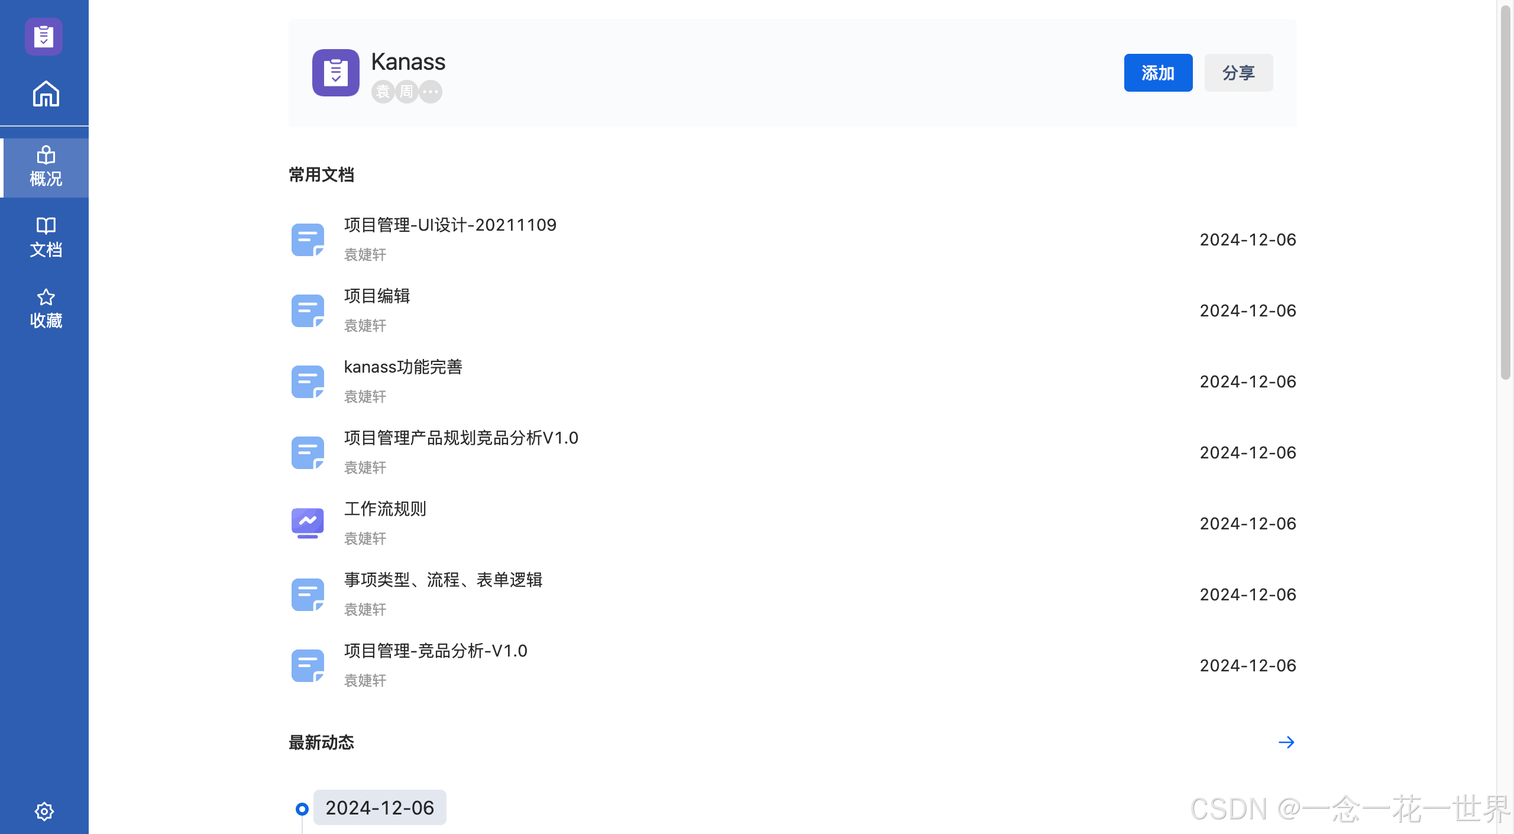Click date 2024-12-06 in 工作流规则 row
Viewport: 1514px width, 834px height.
(1248, 523)
